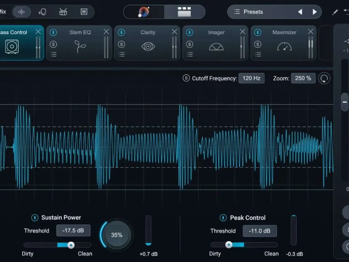Remove the Stem EQ module
Image resolution: width=349 pixels, height=262 pixels.
click(106, 32)
